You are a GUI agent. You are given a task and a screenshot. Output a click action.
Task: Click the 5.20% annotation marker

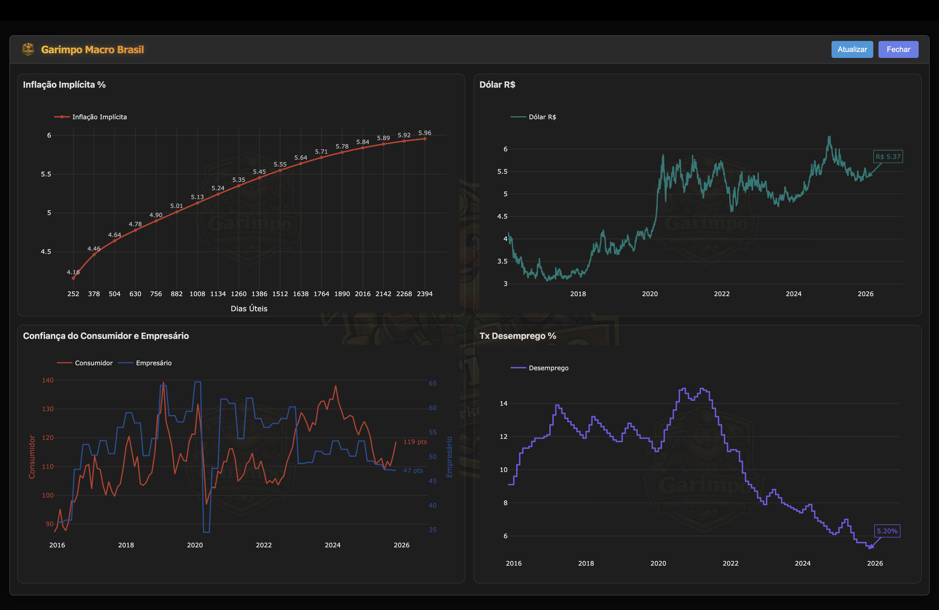click(x=887, y=531)
